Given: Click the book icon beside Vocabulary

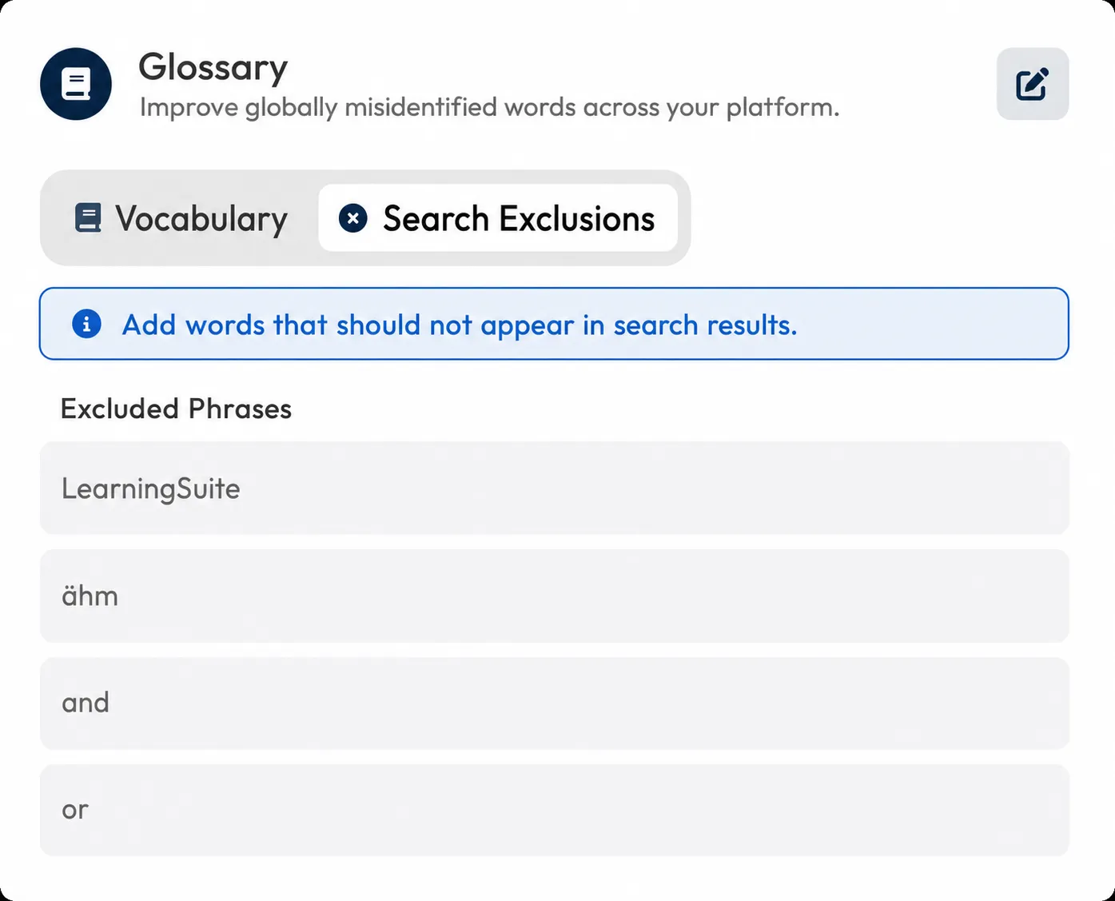Looking at the screenshot, I should point(88,217).
